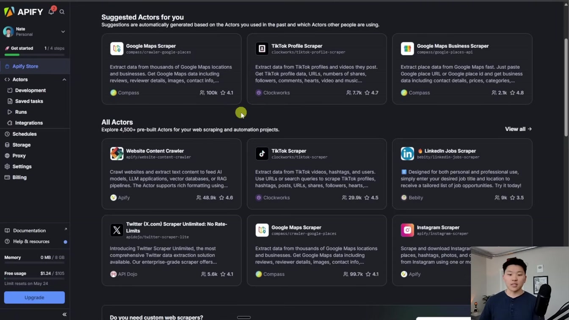This screenshot has height=320, width=569.
Task: Collapse the Actors section chevron
Action: [64, 80]
